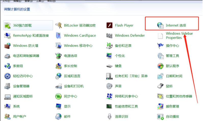Click the Flash Player icon

[110, 25]
